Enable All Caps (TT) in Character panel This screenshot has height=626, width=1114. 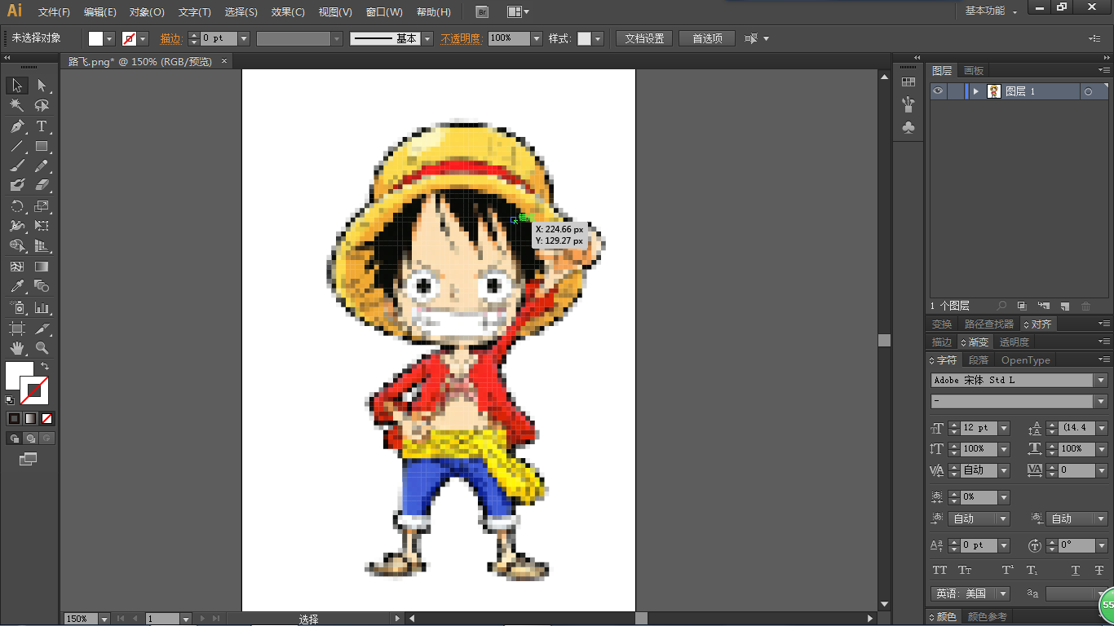click(940, 571)
